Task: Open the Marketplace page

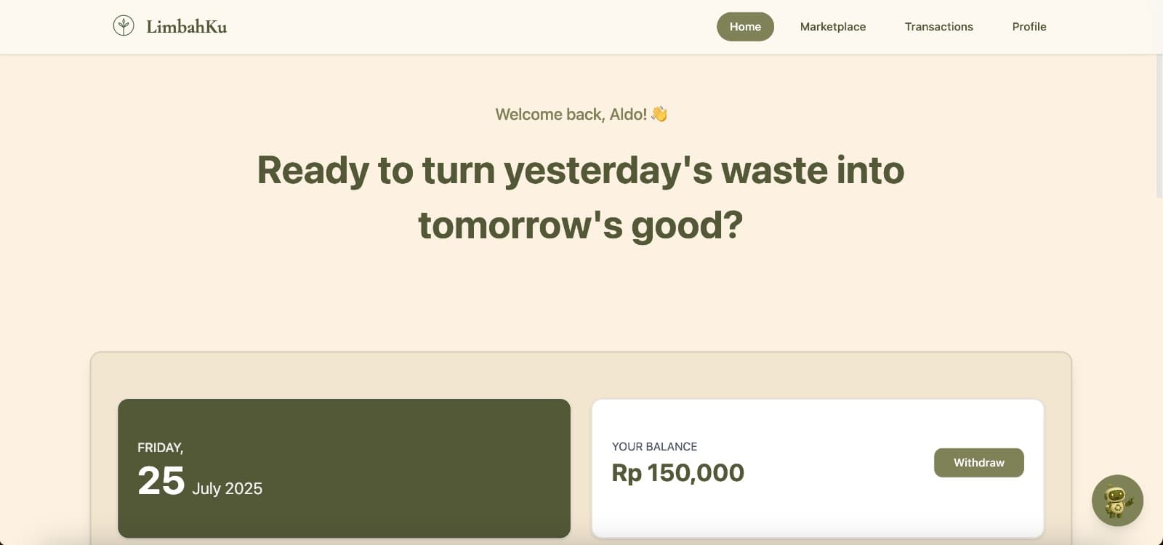Action: (832, 27)
